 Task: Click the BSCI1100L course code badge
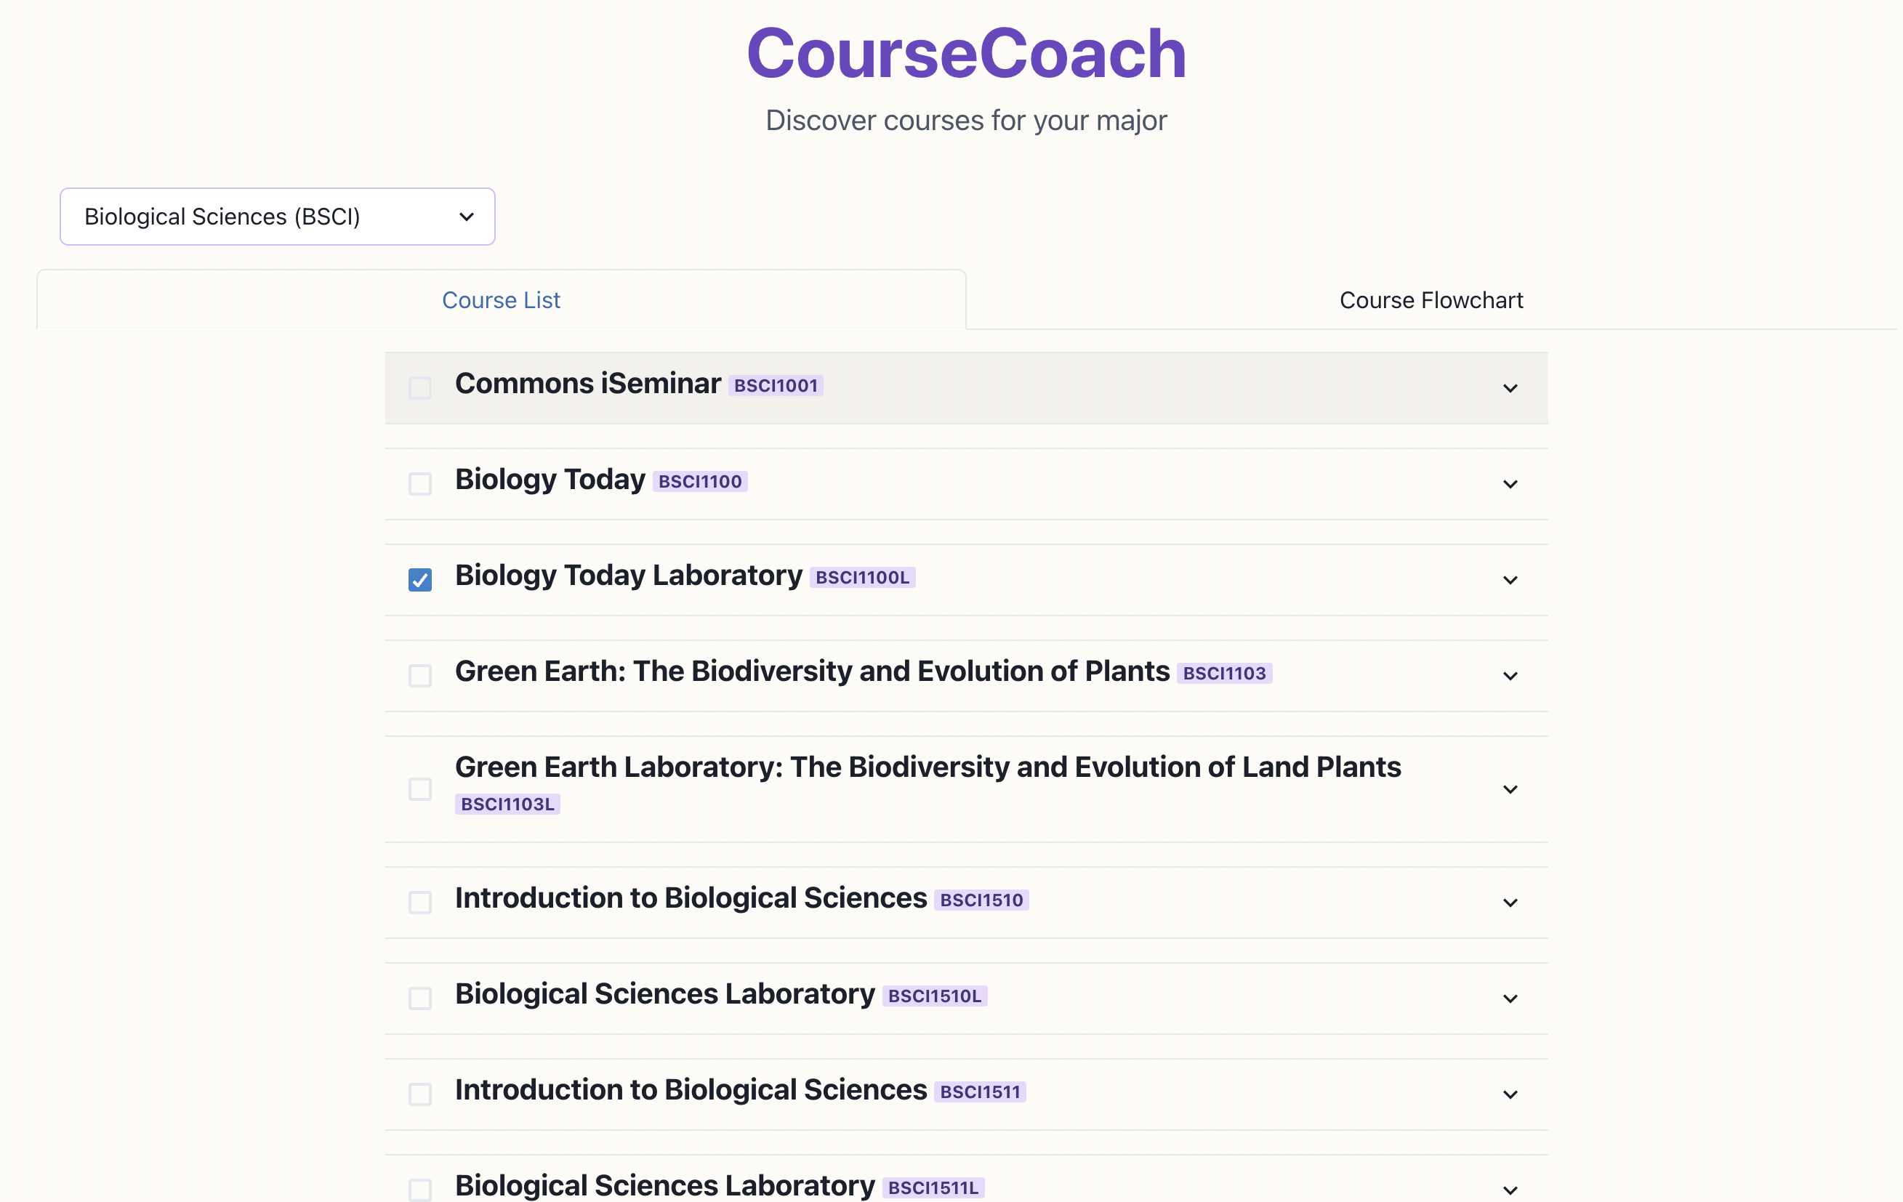click(862, 578)
